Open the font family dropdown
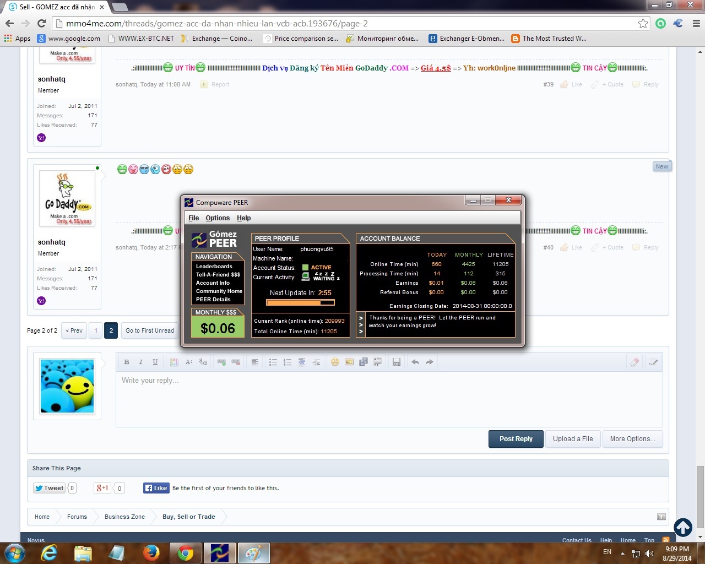Viewport: 705px width, 564px height. 203,362
